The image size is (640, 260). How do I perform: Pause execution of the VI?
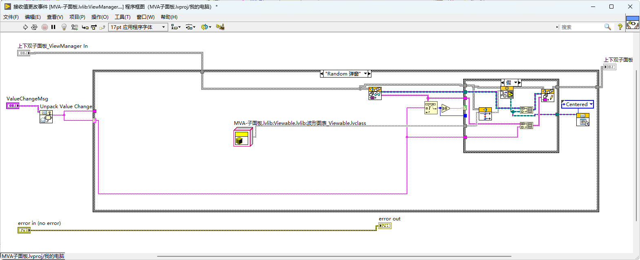pyautogui.click(x=53, y=27)
